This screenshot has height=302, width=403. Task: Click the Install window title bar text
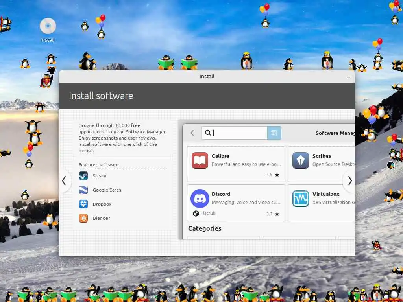tap(207, 77)
